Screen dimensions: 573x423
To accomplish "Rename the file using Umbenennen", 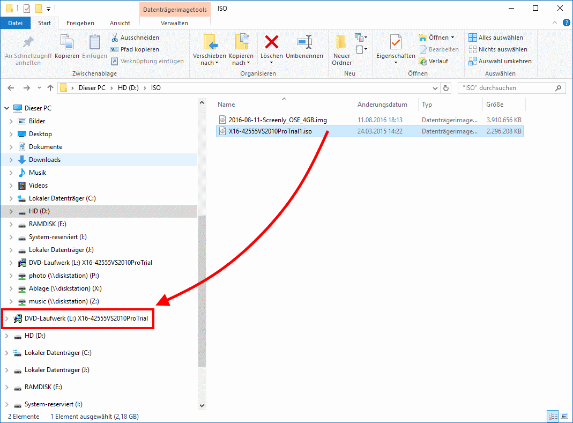I will pos(304,47).
